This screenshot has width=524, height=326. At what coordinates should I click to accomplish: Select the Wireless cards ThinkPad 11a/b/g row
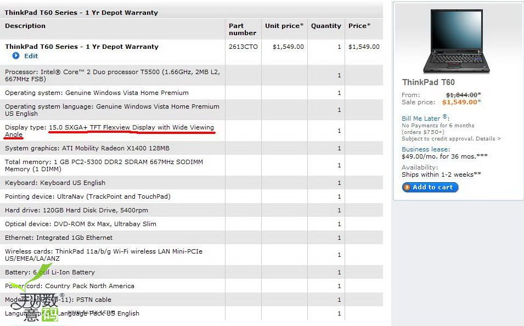[x=191, y=255]
